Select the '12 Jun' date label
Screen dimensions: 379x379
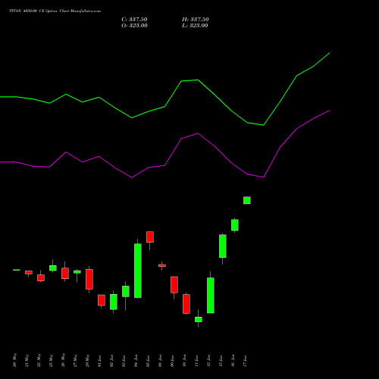coord(208,361)
